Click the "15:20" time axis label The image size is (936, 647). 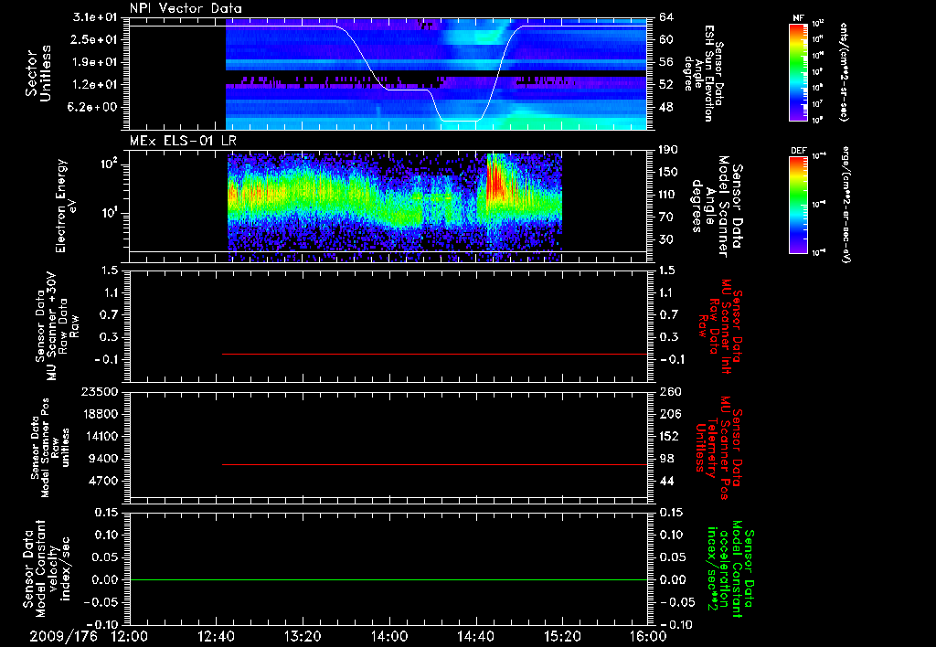tap(562, 636)
